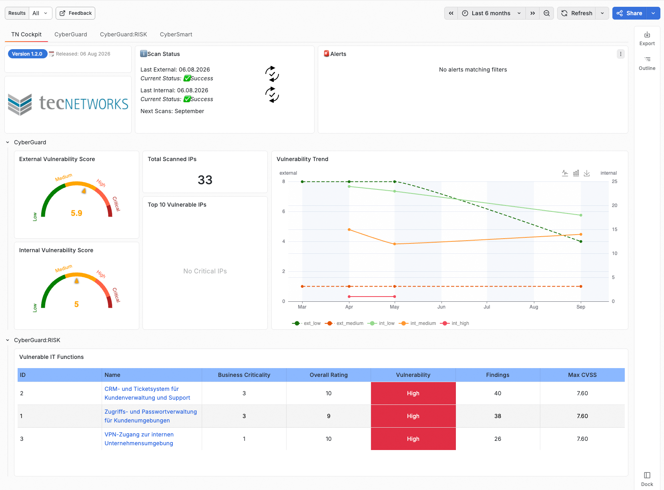Image resolution: width=664 pixels, height=490 pixels.
Task: Open the Alerts panel three-dot menu
Action: 620,54
